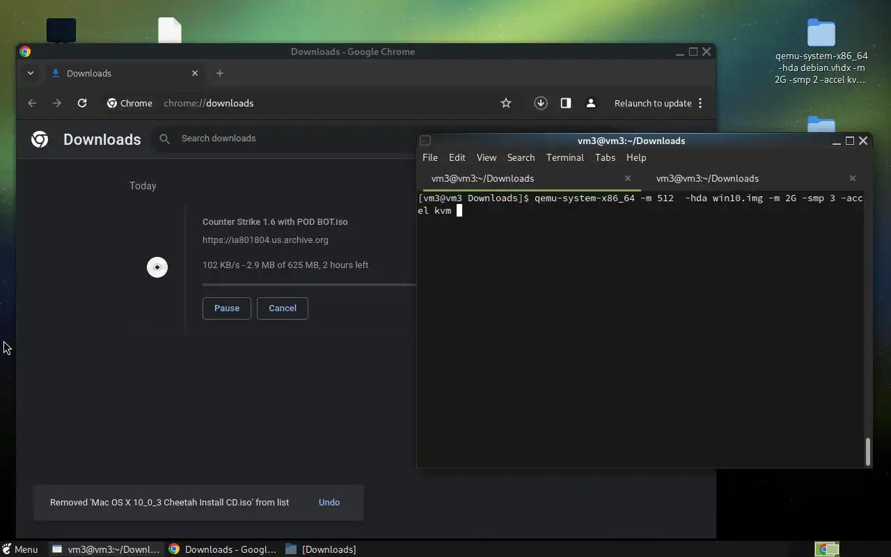Screen dimensions: 891x557
Task: Select the blank document icon on desktop
Action: (170, 30)
